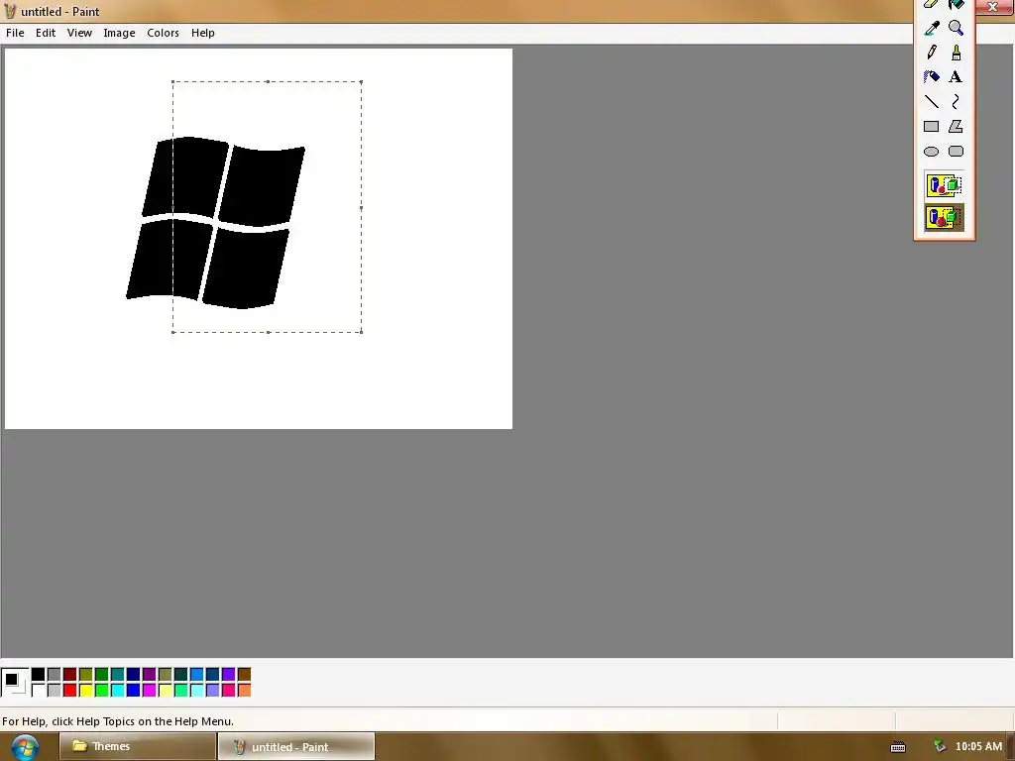The image size is (1015, 761).
Task: Open the File menu
Action: 15,33
